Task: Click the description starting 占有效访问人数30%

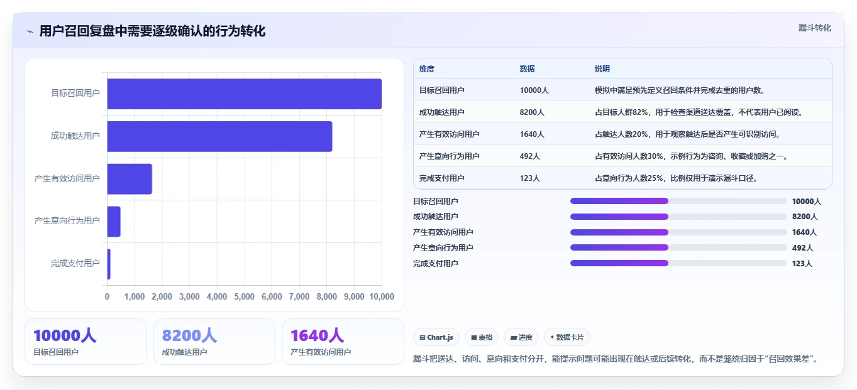Action: 692,156
